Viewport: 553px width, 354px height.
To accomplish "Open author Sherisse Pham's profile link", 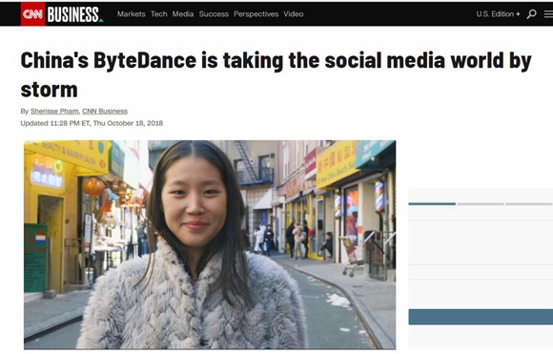I will (x=54, y=112).
